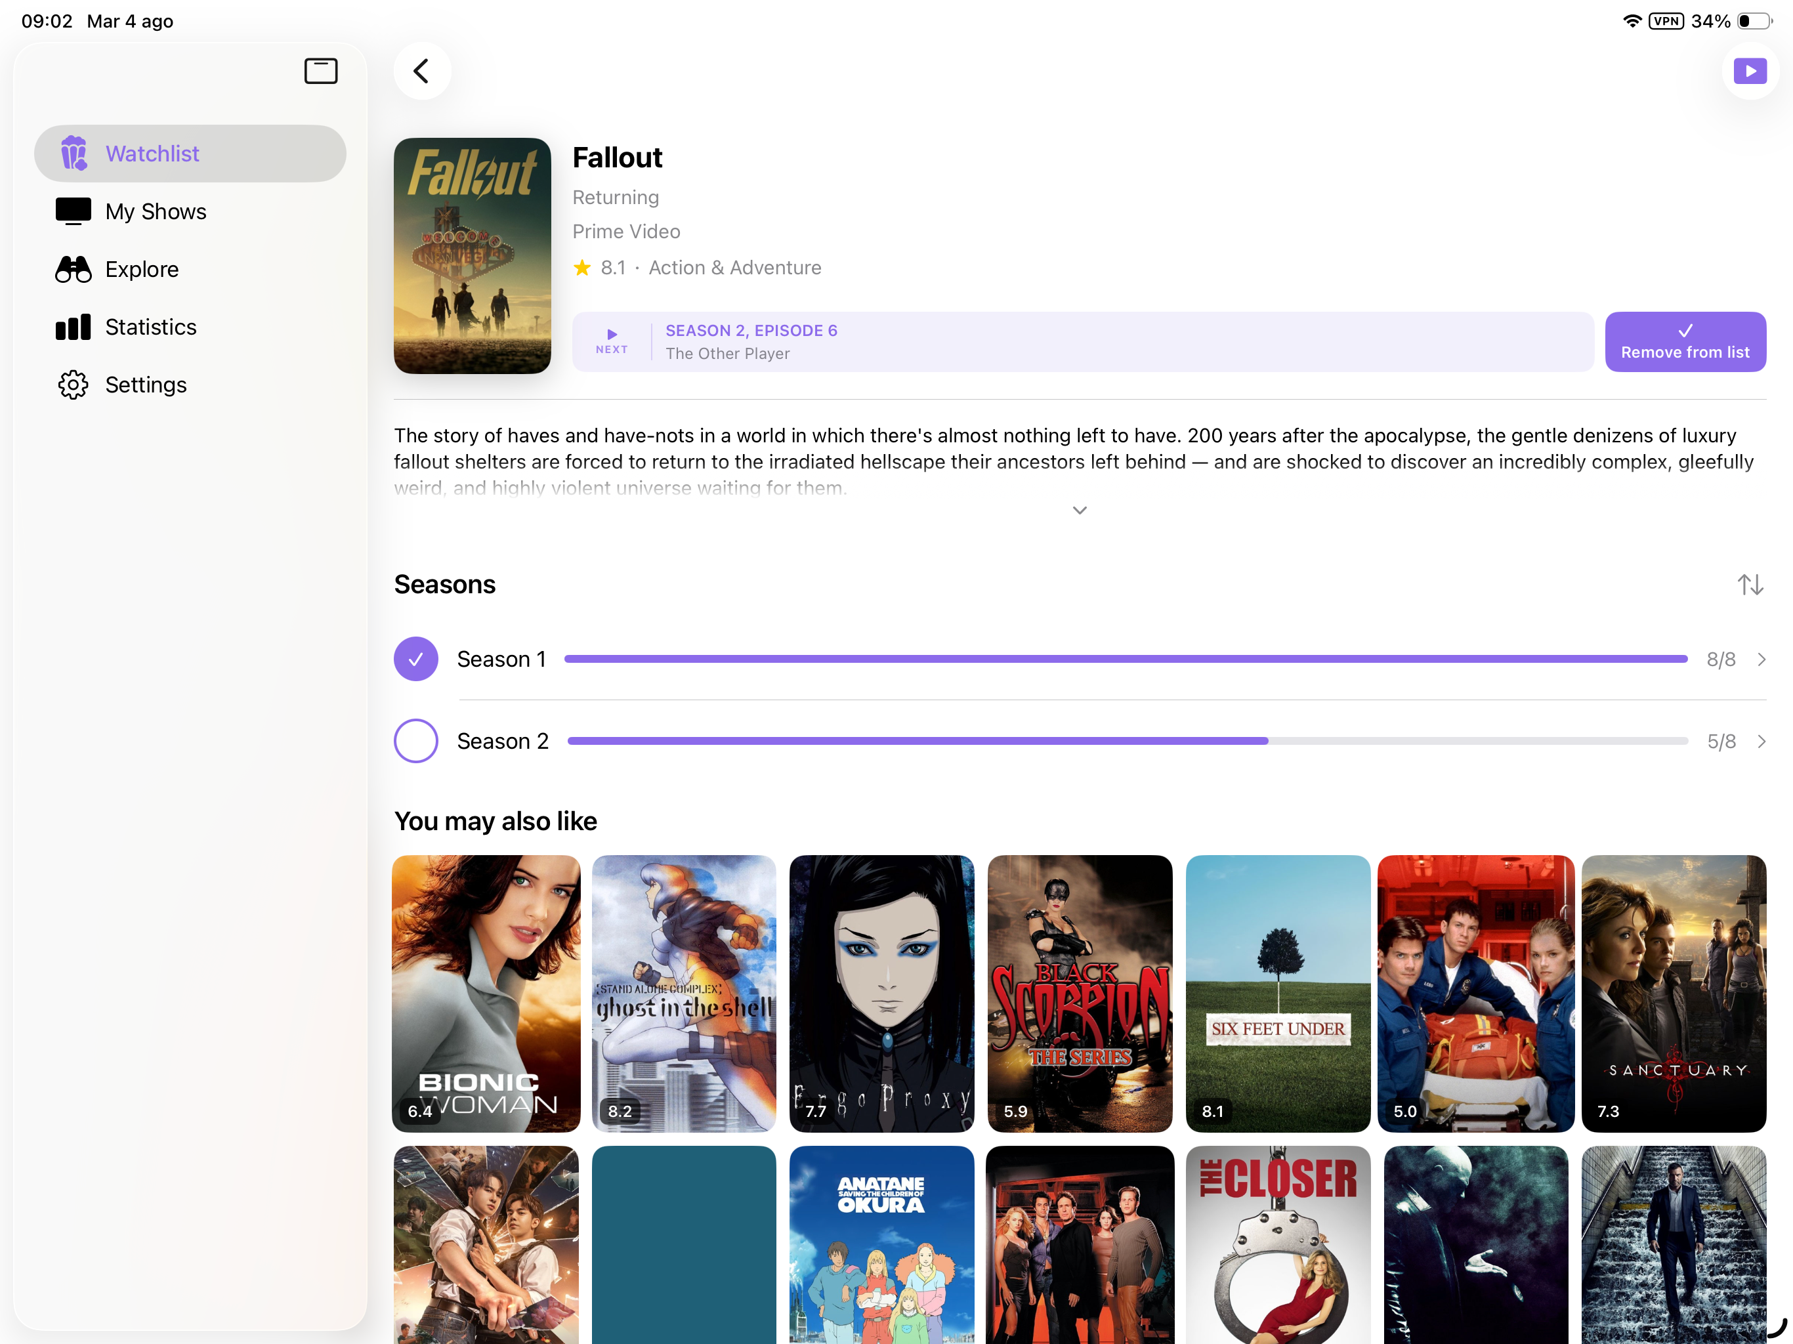Click the Returning status text
The height and width of the screenshot is (1344, 1793).
pos(616,197)
